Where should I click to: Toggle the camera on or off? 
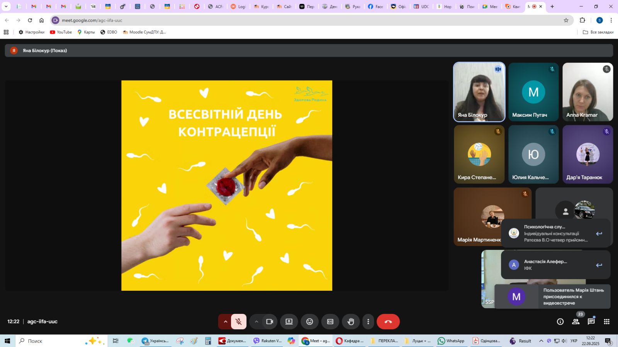[270, 322]
